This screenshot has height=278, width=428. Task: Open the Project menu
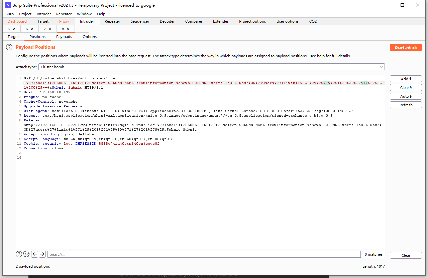[25, 14]
